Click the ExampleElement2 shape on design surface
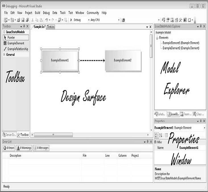Screen dimensions: 208x192 [x=123, y=60]
